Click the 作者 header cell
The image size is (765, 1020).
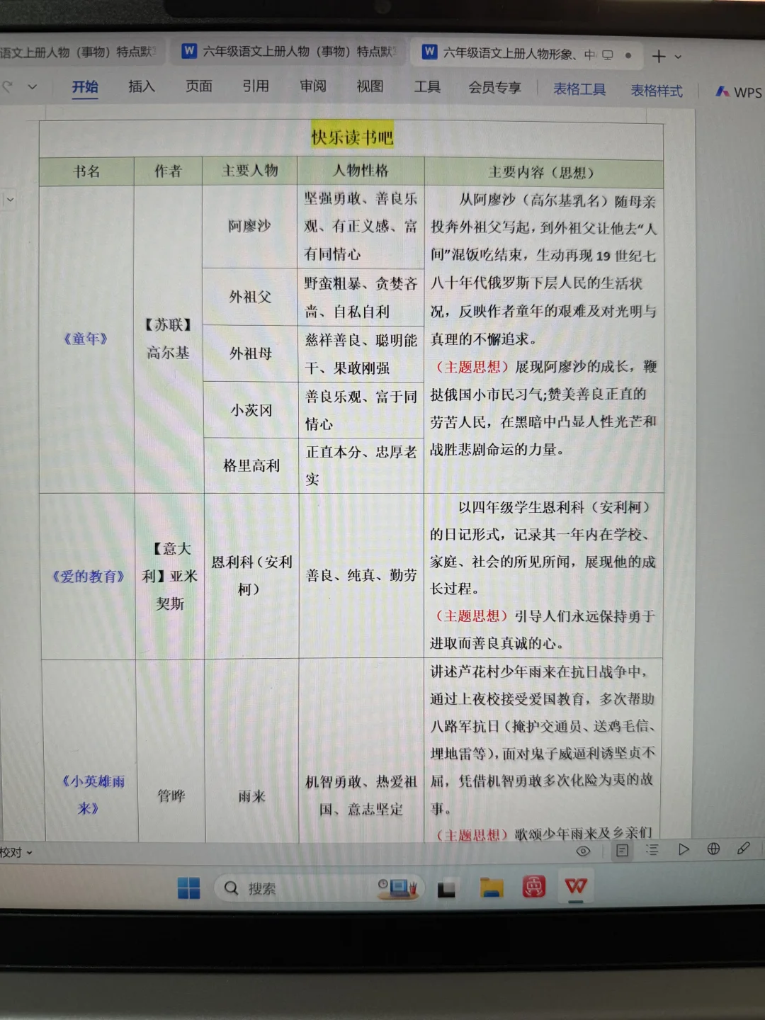pos(168,171)
